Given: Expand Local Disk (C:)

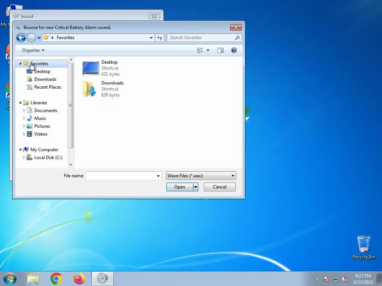Looking at the screenshot, I should (x=24, y=158).
